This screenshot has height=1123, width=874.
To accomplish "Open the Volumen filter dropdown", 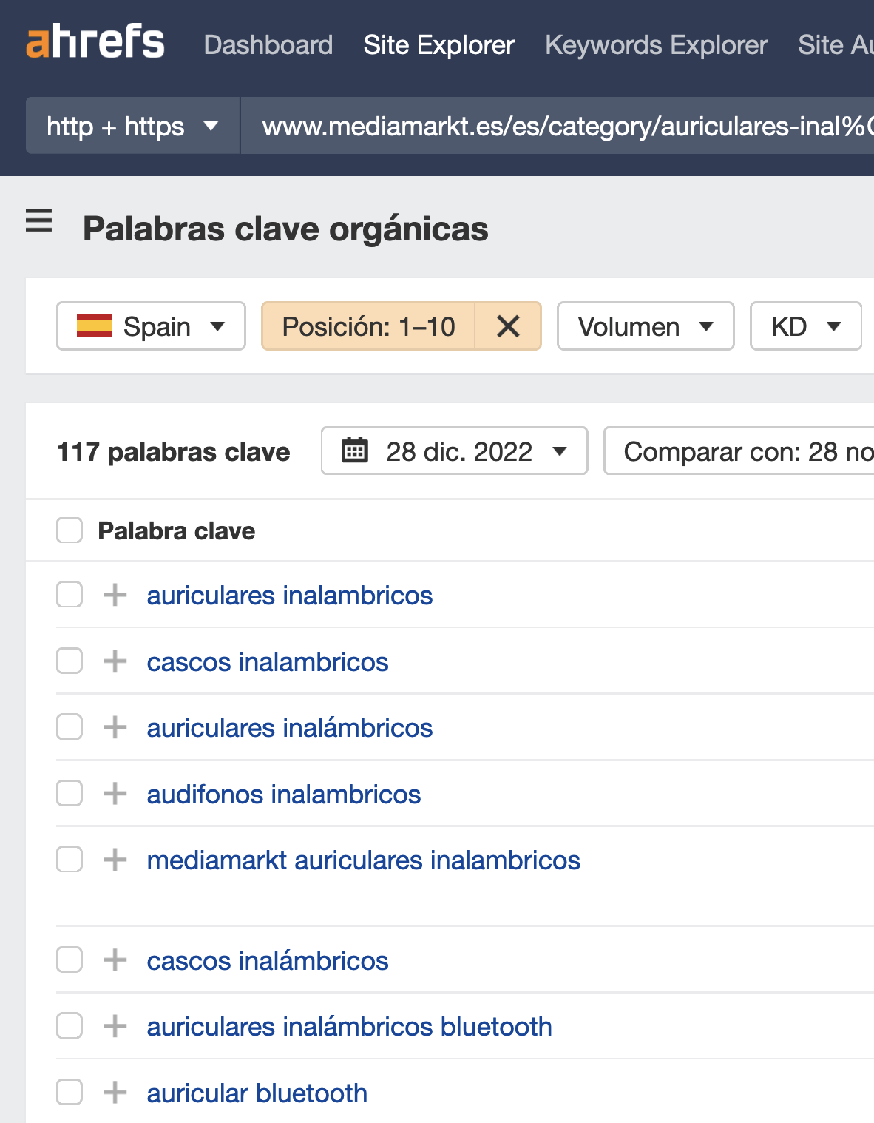I will click(645, 326).
